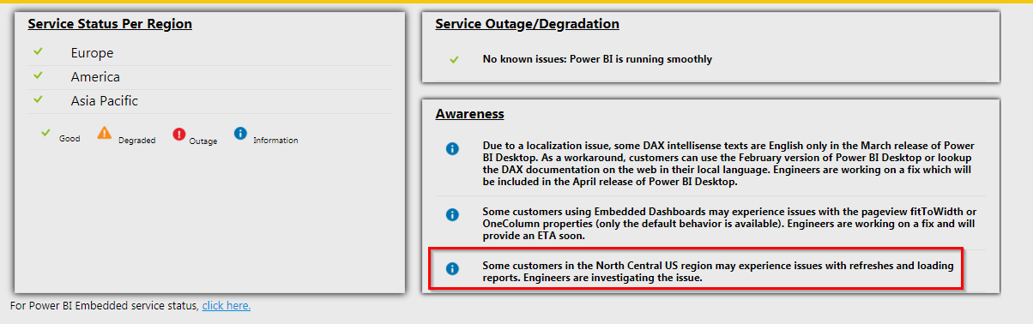The width and height of the screenshot is (1033, 324).
Task: Click info icon for DAX intellisense notice
Action: (452, 149)
